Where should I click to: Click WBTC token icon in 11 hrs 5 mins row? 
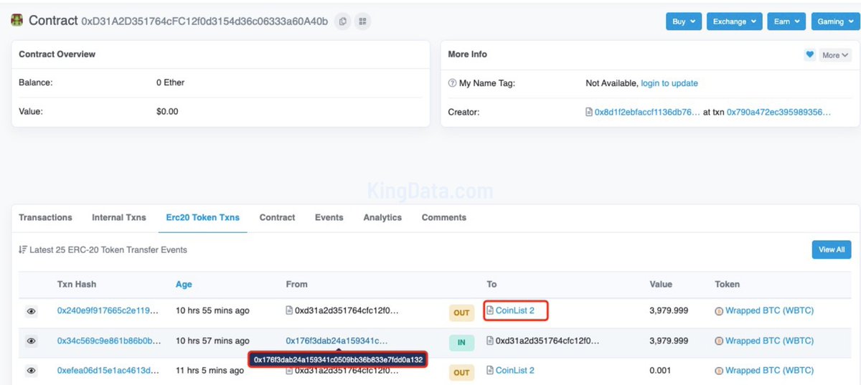(719, 371)
